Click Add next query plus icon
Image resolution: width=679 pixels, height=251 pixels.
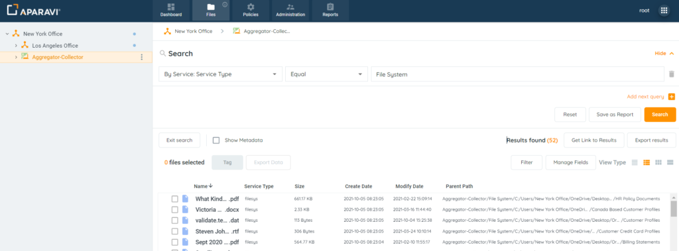pos(672,97)
